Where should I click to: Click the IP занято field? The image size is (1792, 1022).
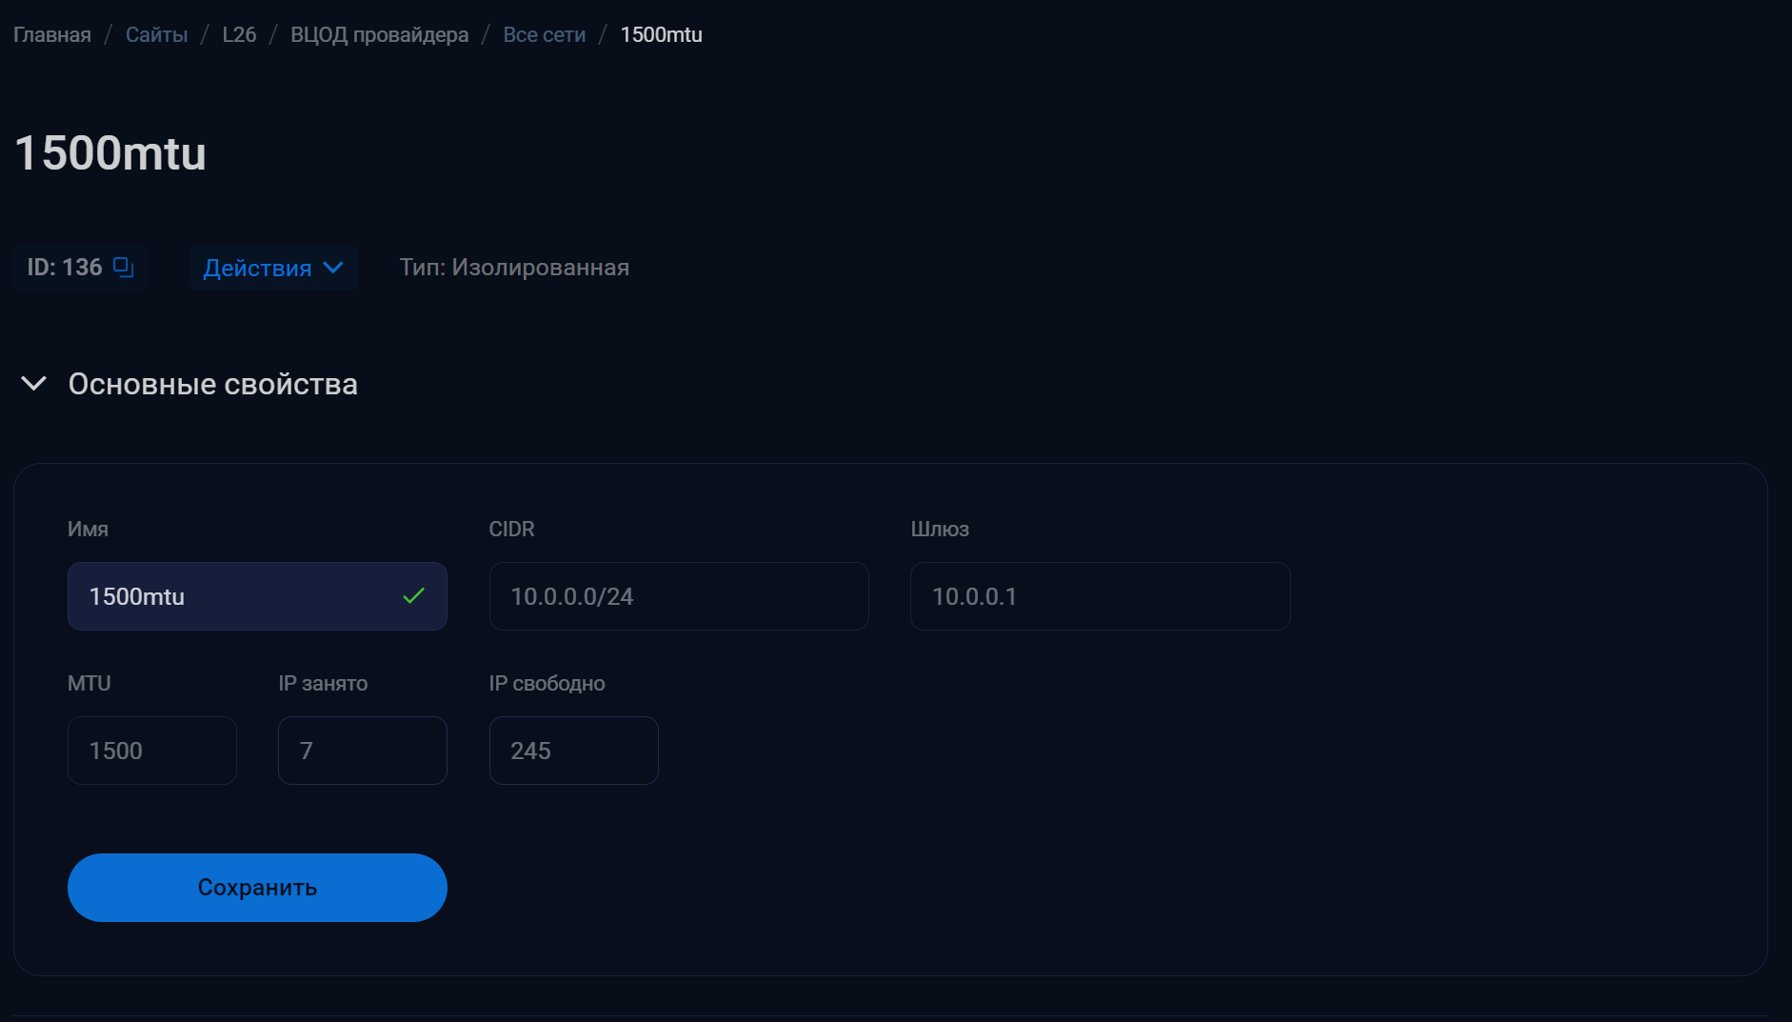pyautogui.click(x=362, y=751)
